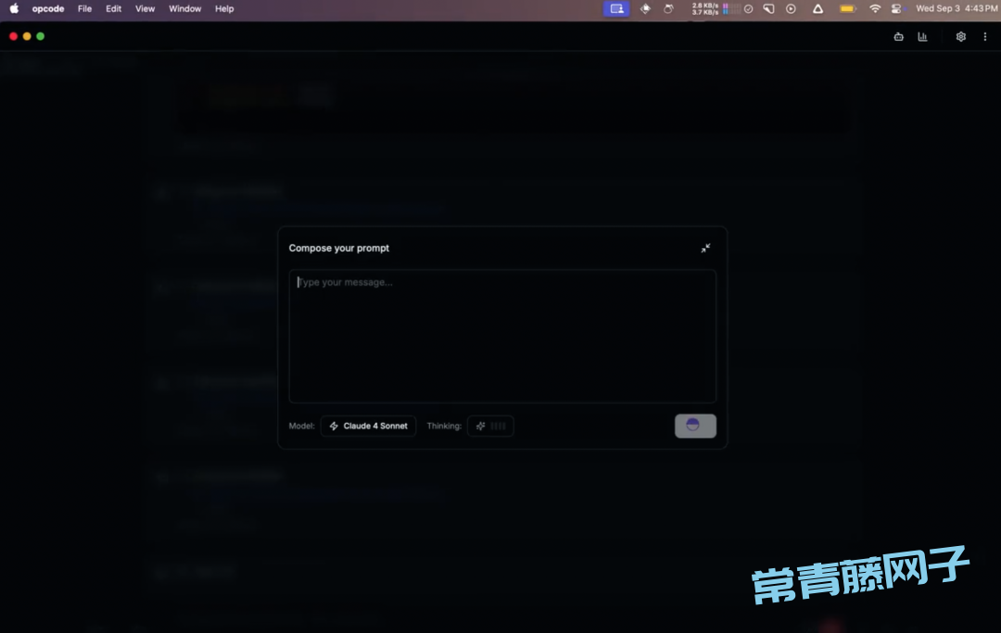
Task: Open the settings gear icon
Action: pyautogui.click(x=961, y=37)
